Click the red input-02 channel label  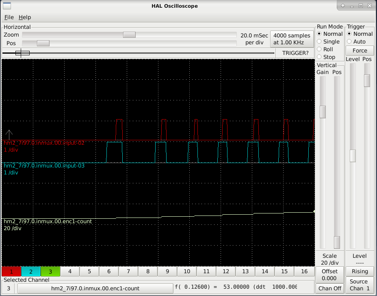44,143
